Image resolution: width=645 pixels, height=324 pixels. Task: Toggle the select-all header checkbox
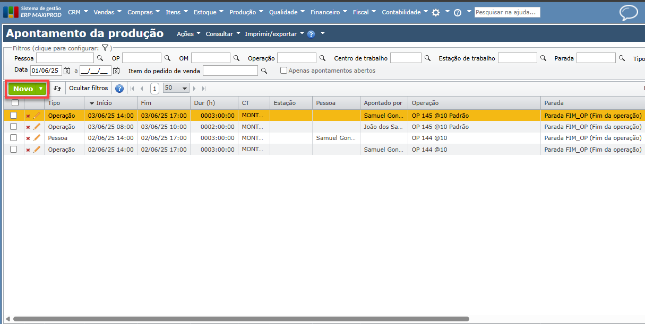pos(15,103)
